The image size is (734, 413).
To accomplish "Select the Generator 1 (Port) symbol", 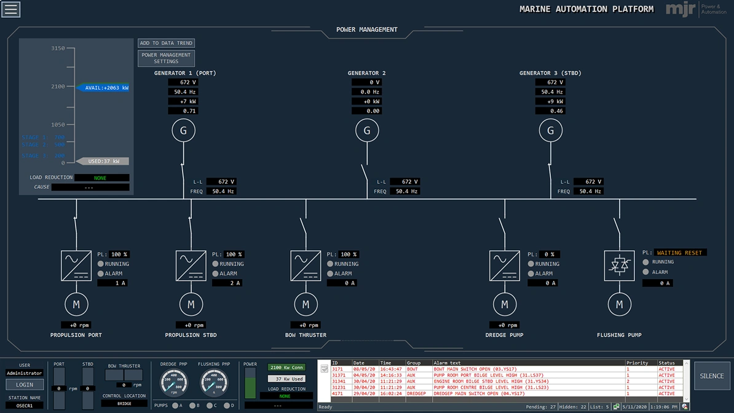I will point(183,131).
